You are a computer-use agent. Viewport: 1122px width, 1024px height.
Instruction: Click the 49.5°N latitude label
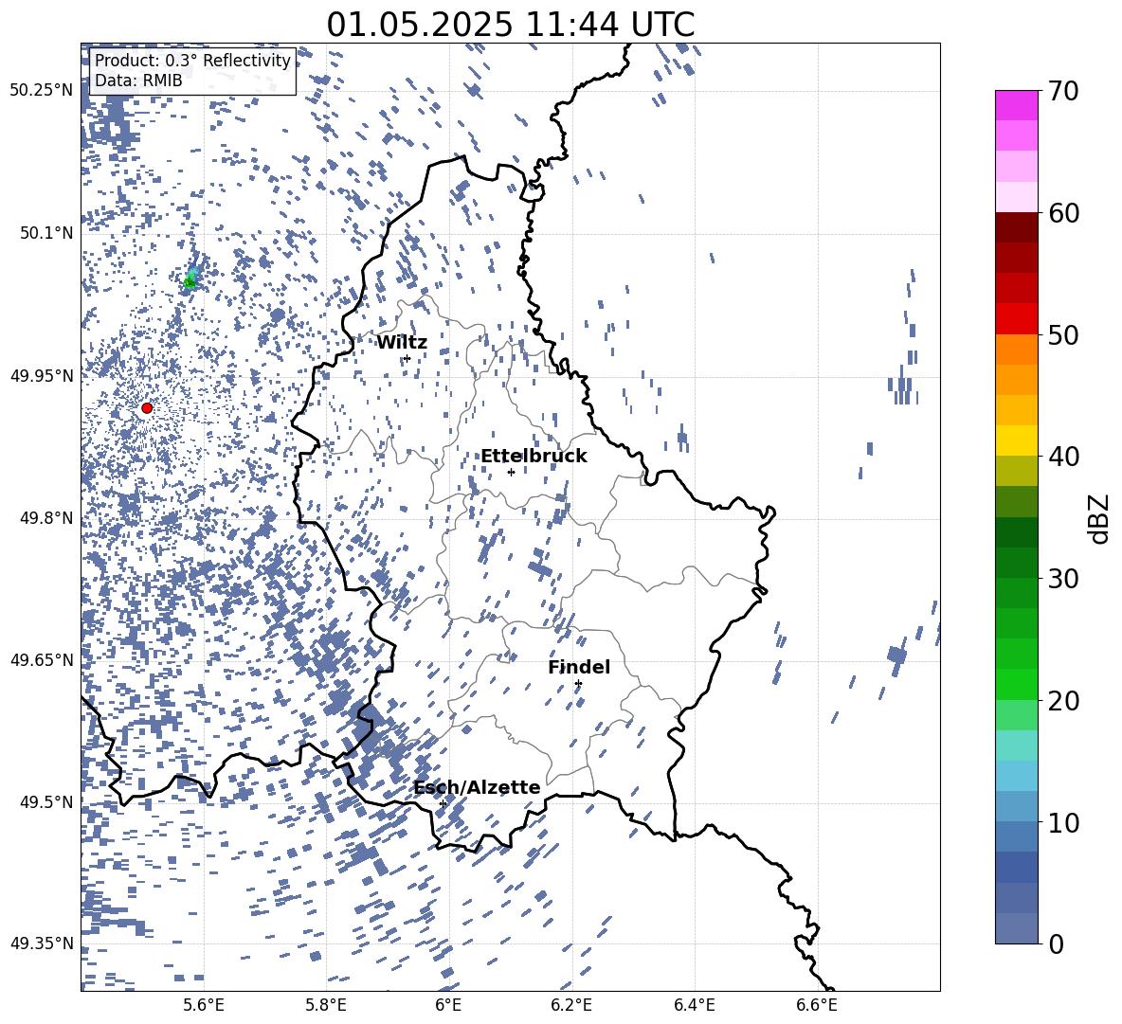(45, 801)
